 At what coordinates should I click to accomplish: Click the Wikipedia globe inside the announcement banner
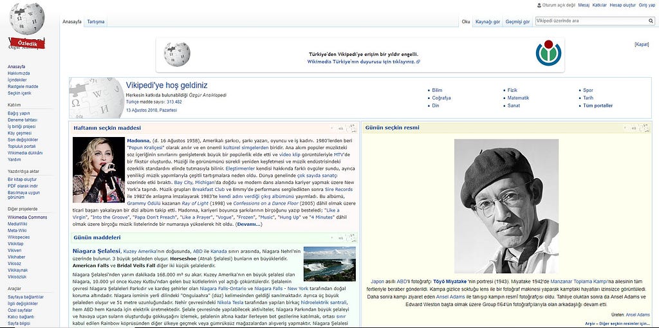click(177, 54)
